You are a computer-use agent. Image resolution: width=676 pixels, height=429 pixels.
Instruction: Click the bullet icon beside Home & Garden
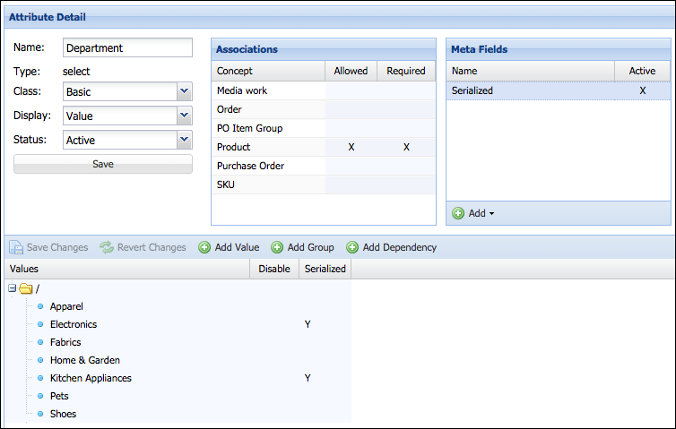(x=40, y=360)
